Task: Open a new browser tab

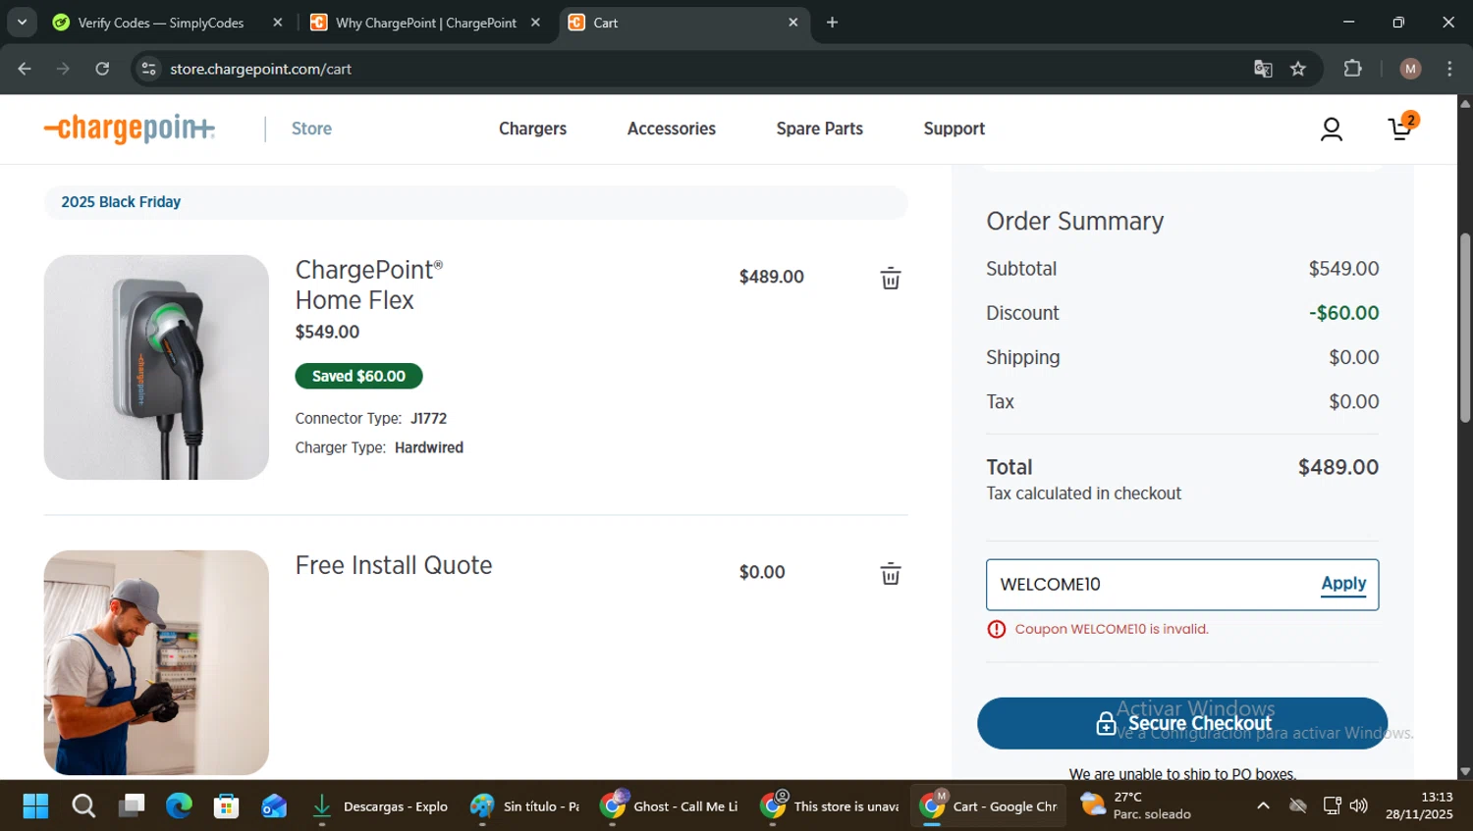Action: 832,23
